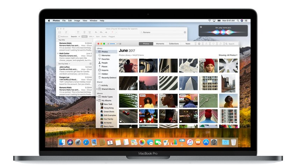297x167 pixels.
Task: Click the heart Favorite toolbar button
Action: (213, 44)
